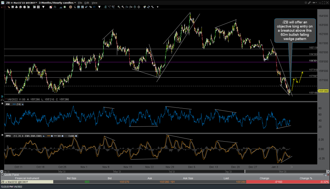This screenshot has width=330, height=189.
Task: Click the close icon in Quote Panel header
Action: [328, 175]
